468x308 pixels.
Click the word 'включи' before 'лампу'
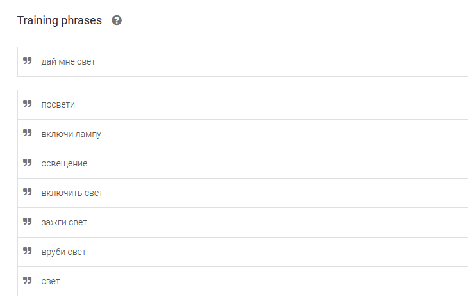pyautogui.click(x=56, y=134)
